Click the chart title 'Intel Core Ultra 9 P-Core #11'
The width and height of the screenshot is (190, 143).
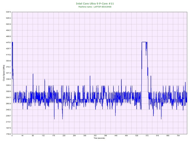click(x=95, y=4)
